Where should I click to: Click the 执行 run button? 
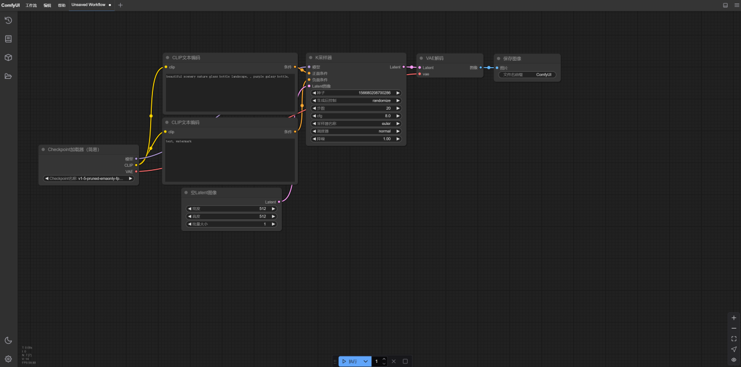pyautogui.click(x=349, y=362)
